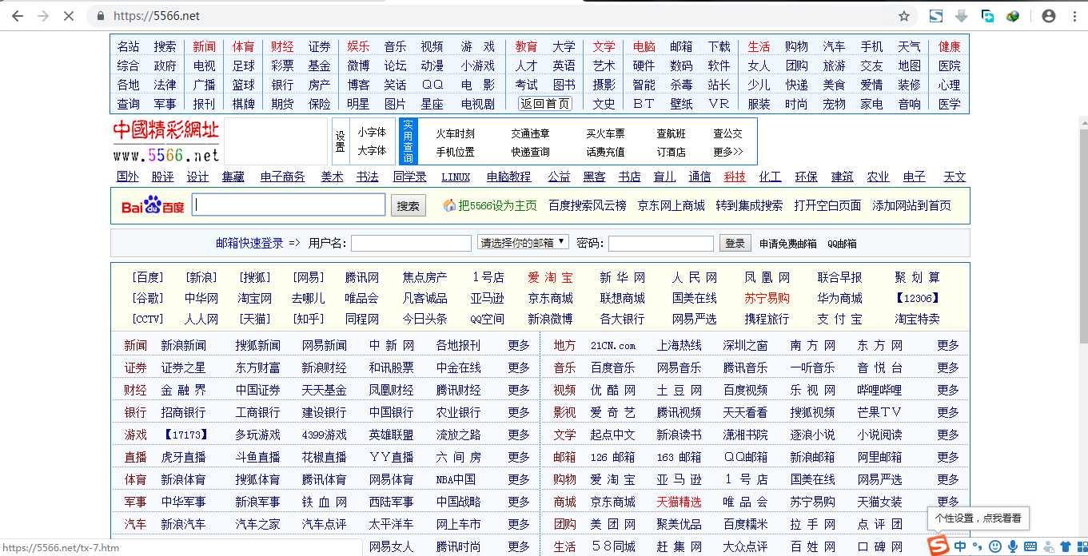Click the 5566.net 中國精彩網址 logo
The width and height of the screenshot is (1088, 556).
coord(165,141)
